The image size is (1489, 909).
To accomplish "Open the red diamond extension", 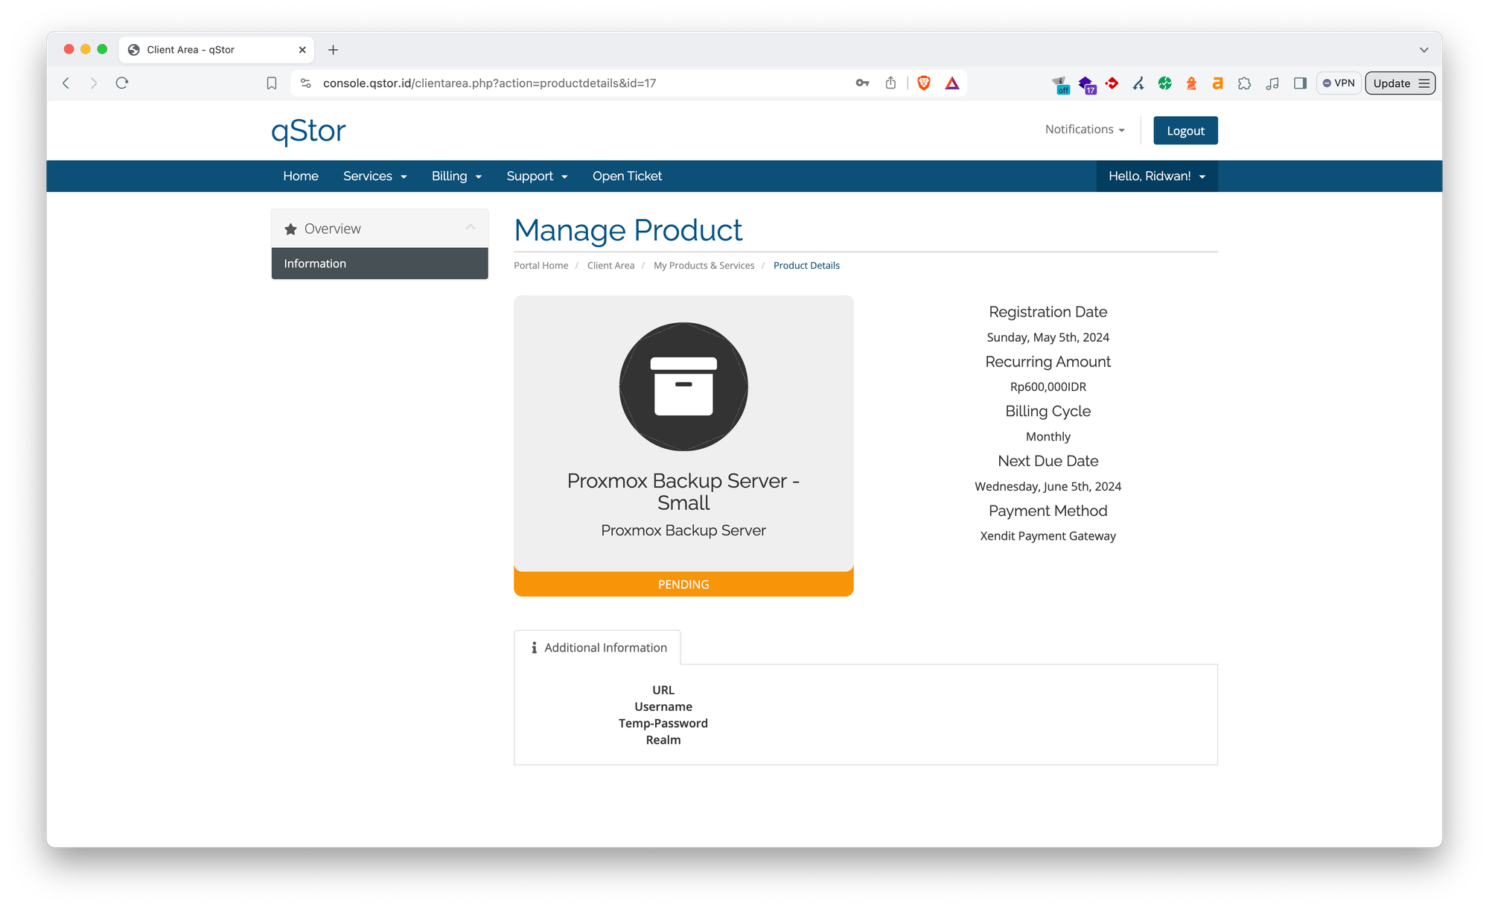I will click(1112, 83).
